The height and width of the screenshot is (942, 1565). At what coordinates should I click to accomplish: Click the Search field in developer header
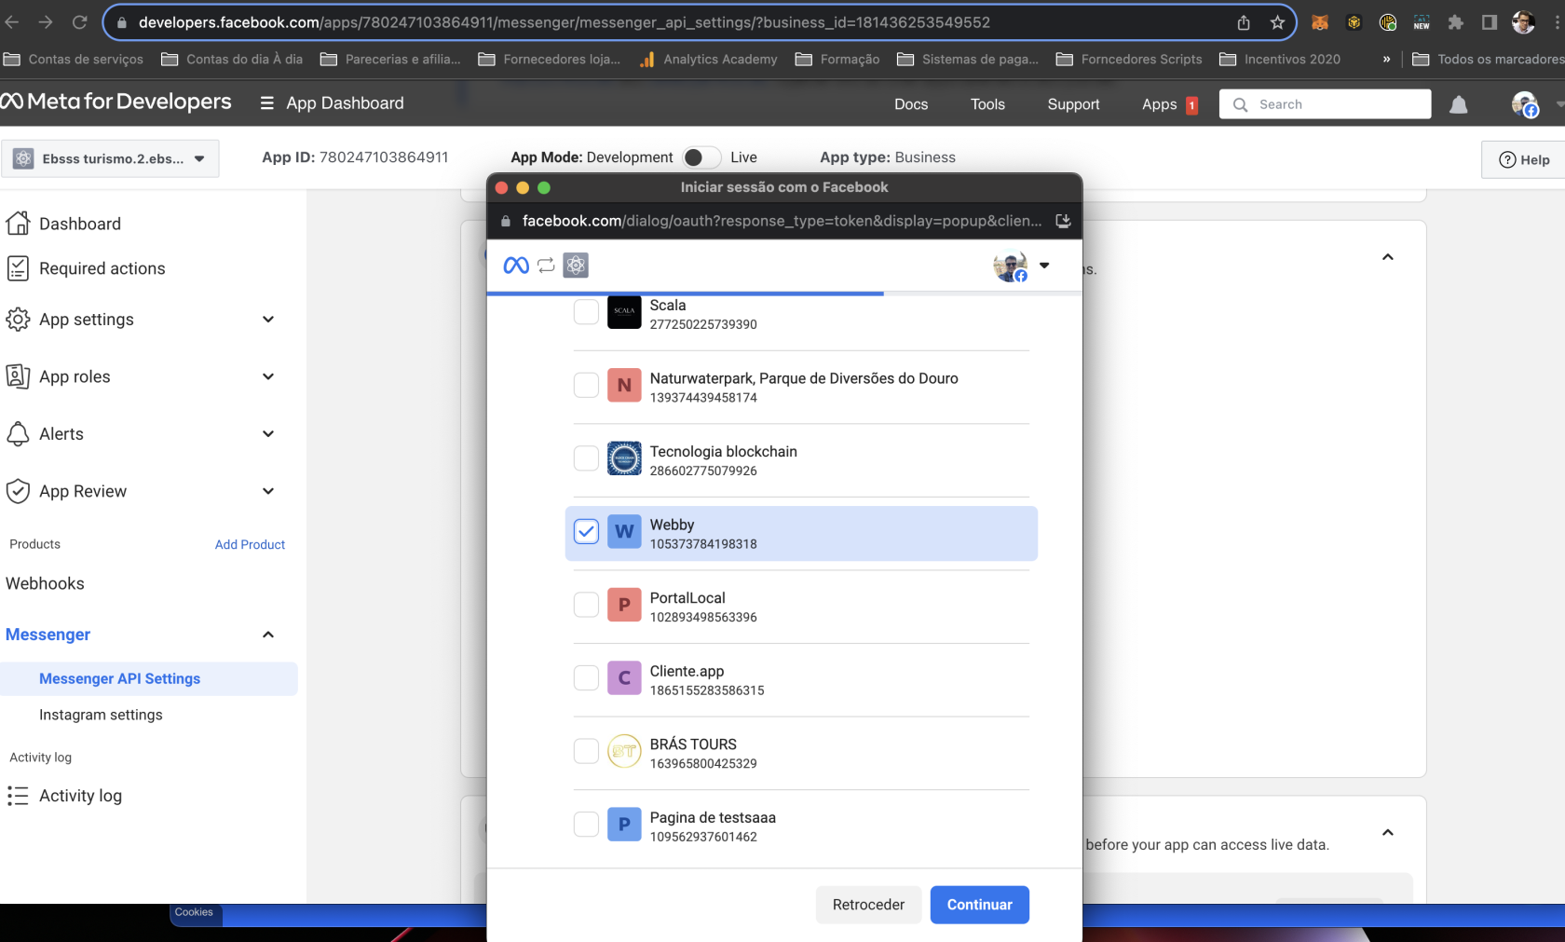[x=1325, y=104]
